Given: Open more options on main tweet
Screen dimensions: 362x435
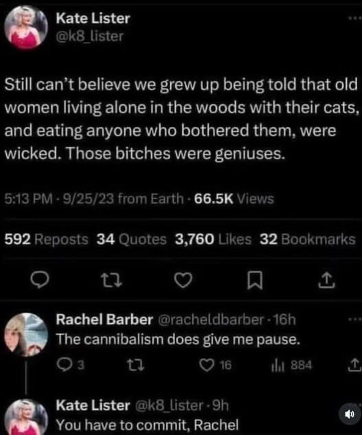Looking at the screenshot, I should tap(355, 19).
